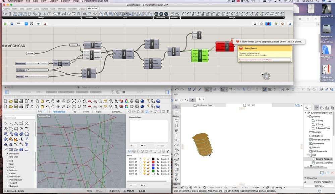Click the Grasshopper zoom extents icon
Viewport: 335px width, 194px height.
coord(32,24)
